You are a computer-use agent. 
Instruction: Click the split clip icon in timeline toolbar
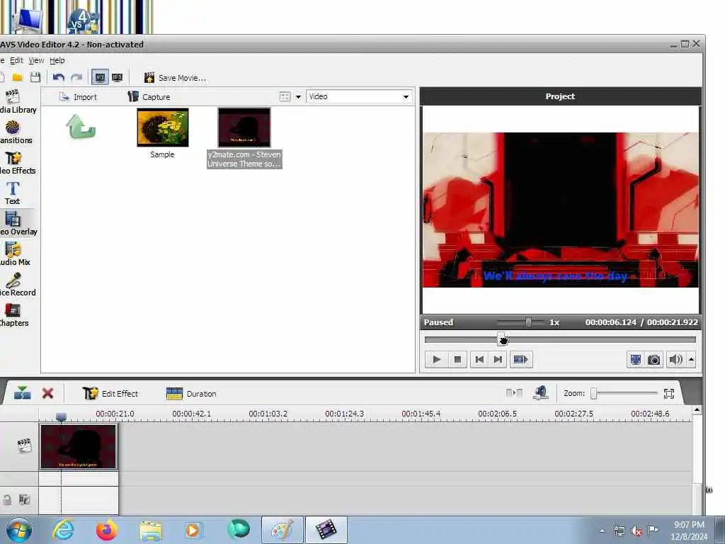[x=22, y=393]
